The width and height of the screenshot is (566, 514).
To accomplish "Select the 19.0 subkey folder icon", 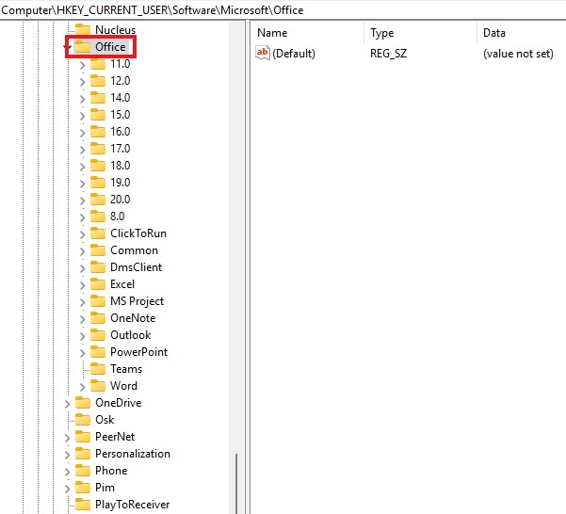I will [97, 183].
